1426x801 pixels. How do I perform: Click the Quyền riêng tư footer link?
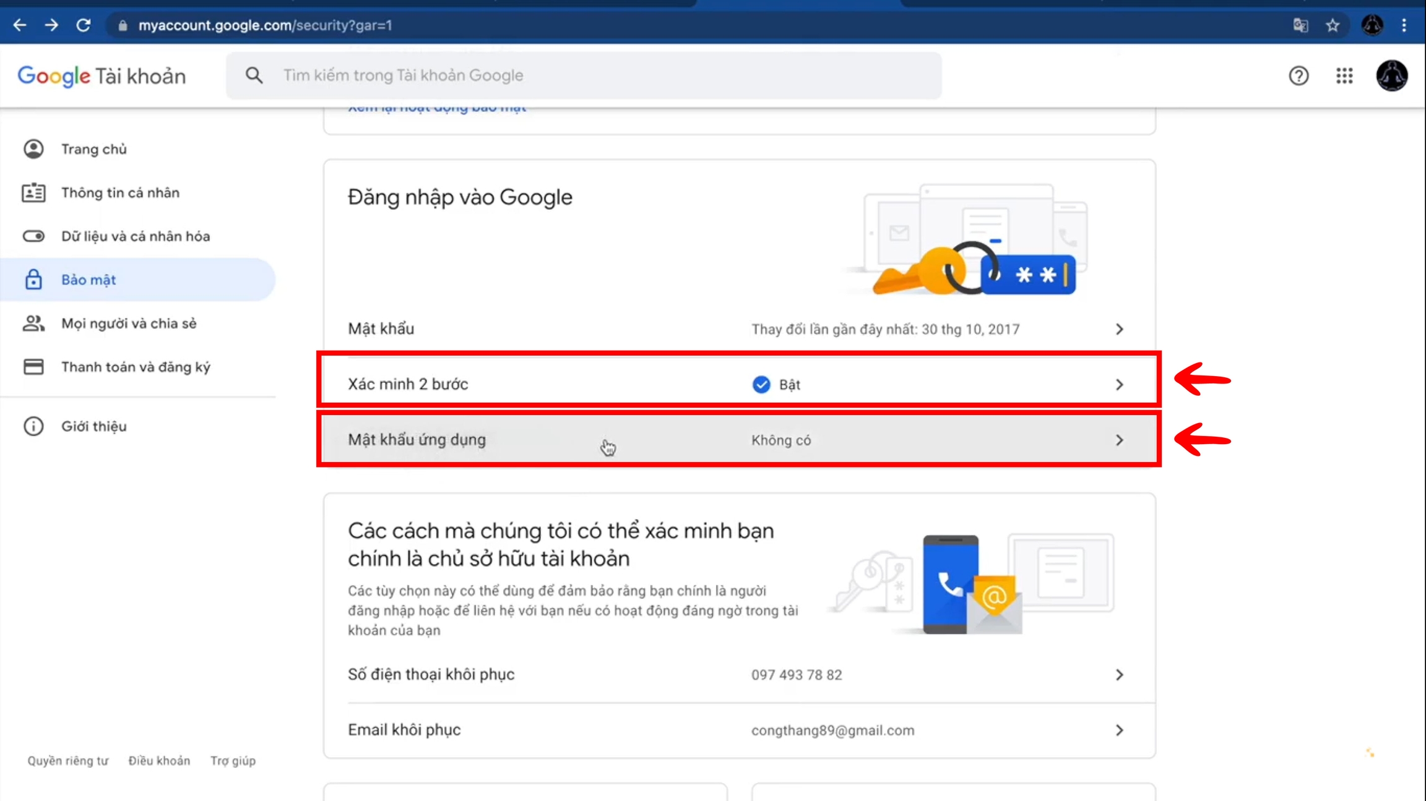coord(67,761)
